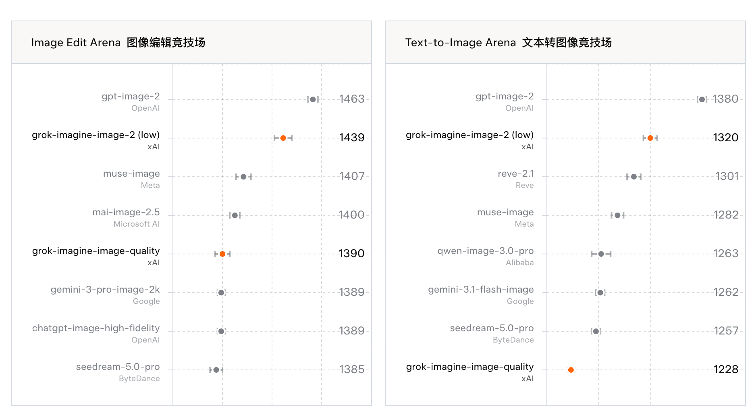Click the Image Edit Arena heading
Viewport: 756px width, 417px height.
point(118,43)
